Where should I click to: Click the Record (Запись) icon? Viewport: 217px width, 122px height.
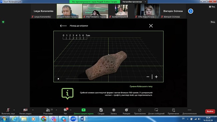coord(114,110)
